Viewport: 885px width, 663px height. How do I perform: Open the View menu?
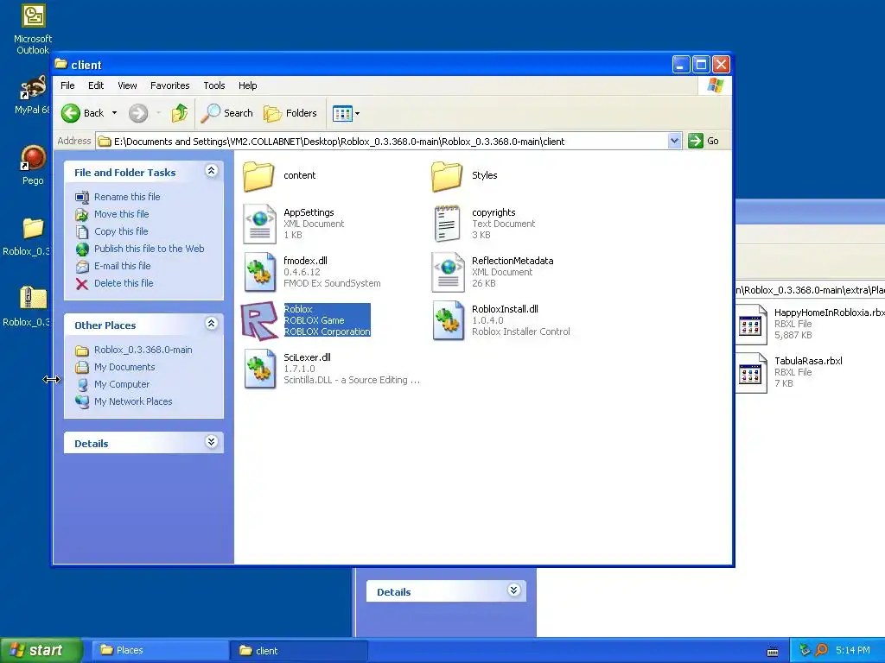point(127,85)
